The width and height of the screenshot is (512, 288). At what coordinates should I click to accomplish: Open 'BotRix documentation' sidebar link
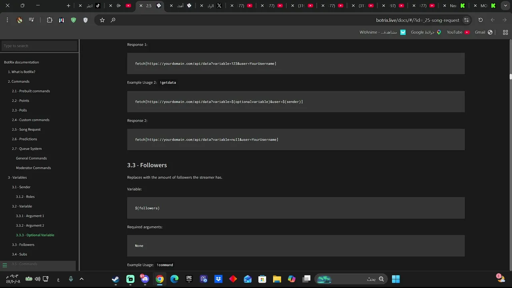pyautogui.click(x=22, y=62)
